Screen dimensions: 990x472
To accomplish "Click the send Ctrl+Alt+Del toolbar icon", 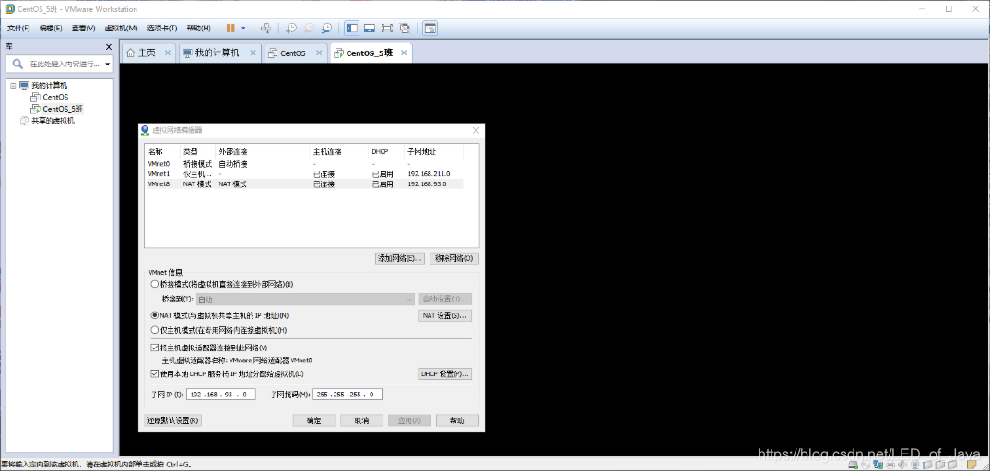I will pyautogui.click(x=265, y=29).
